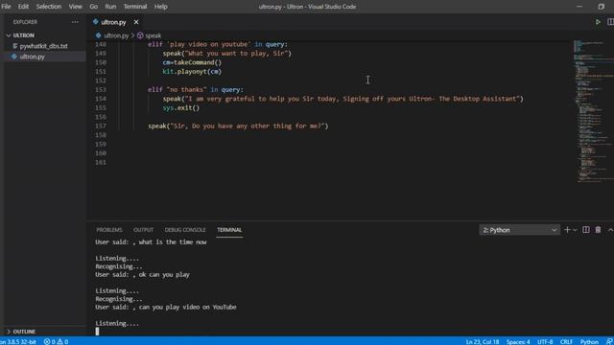Click the elif "no thanks" code line
Screen dimensions: 614x345
196,89
